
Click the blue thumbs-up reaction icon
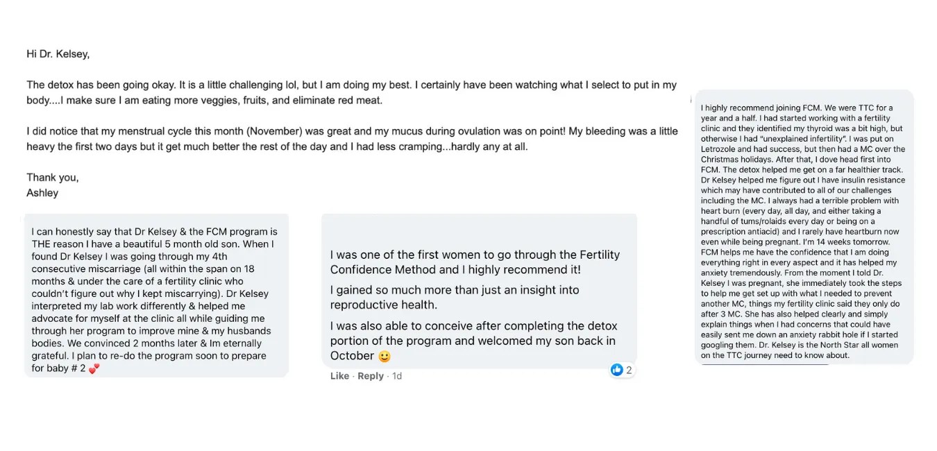(616, 370)
